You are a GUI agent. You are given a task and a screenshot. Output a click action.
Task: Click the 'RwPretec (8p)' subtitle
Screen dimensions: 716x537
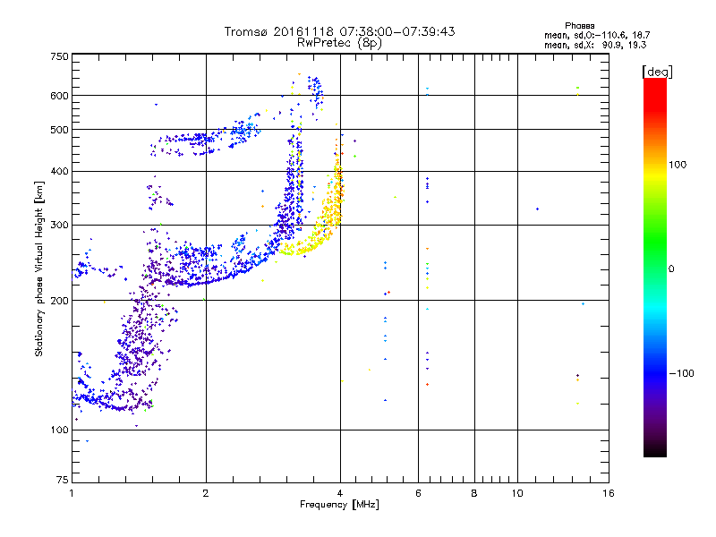(339, 43)
